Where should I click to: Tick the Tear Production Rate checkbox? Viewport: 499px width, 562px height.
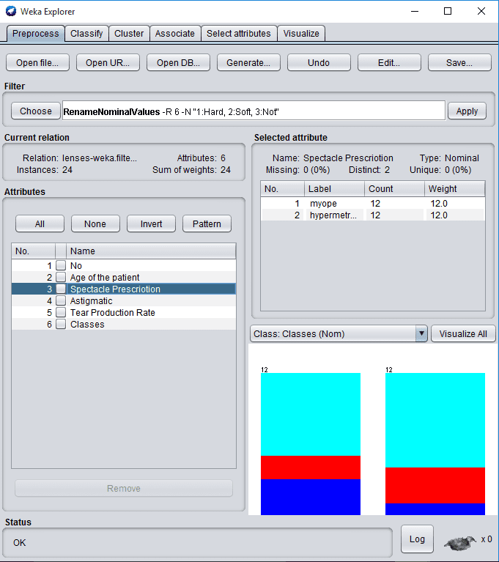point(61,313)
